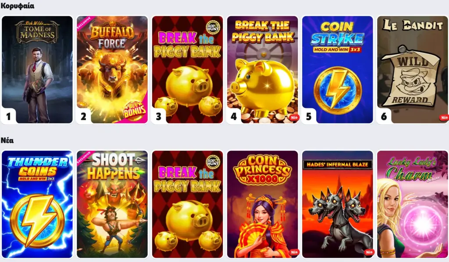Open Coin Princess X1000 game

[262, 204]
